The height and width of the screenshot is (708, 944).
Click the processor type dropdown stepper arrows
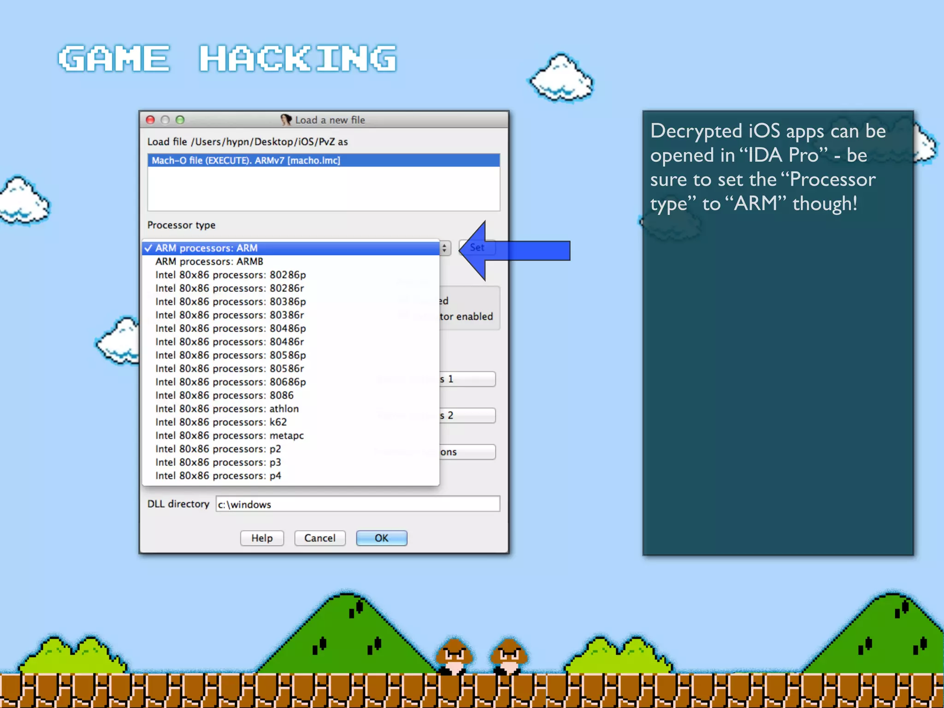click(x=444, y=248)
